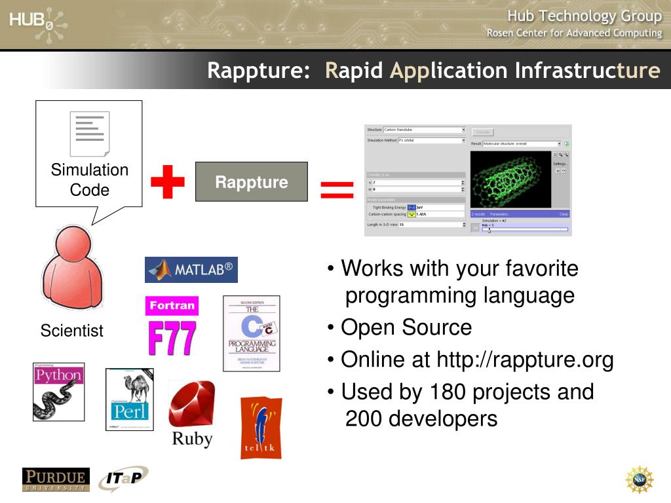Viewport: 671px width, 503px height.
Task: Click the ITaP logo
Action: coord(123,478)
